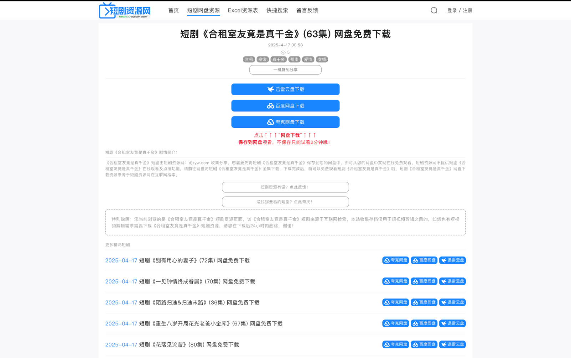Go to 首页 menu item
Screen dimensions: 571x358
(173, 10)
